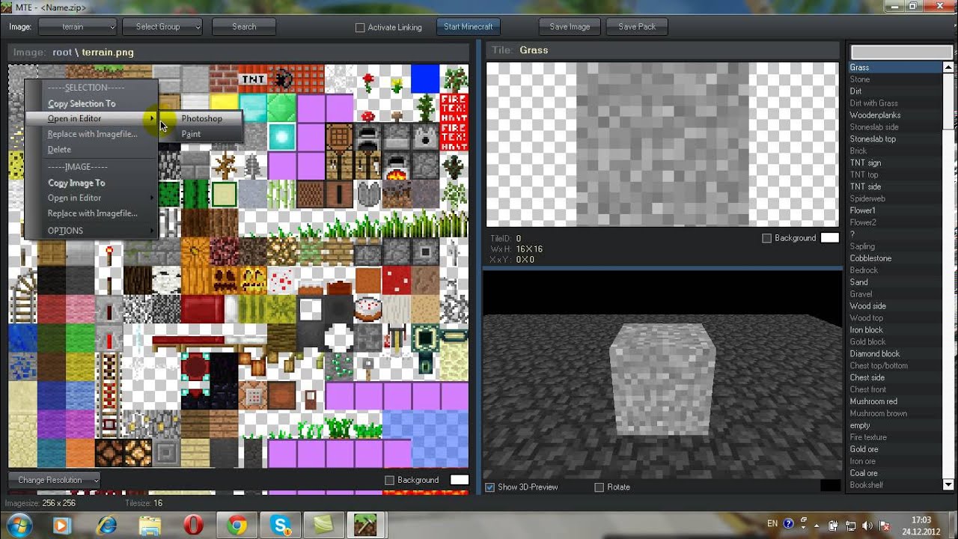Enable the Activate Linking checkbox

click(360, 28)
